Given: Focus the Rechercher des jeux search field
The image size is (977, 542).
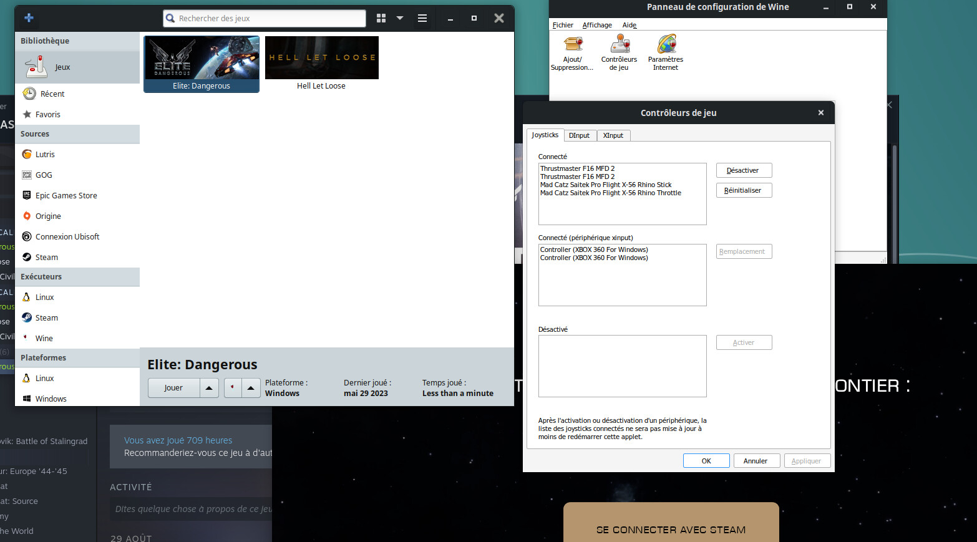Looking at the screenshot, I should point(265,18).
